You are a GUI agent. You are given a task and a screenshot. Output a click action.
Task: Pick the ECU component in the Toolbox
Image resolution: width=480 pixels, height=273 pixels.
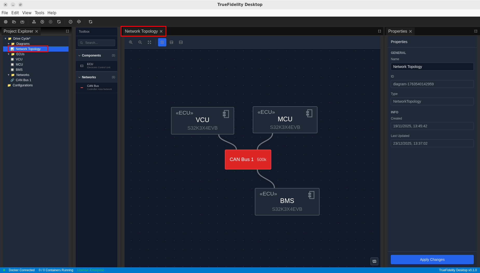pyautogui.click(x=97, y=66)
